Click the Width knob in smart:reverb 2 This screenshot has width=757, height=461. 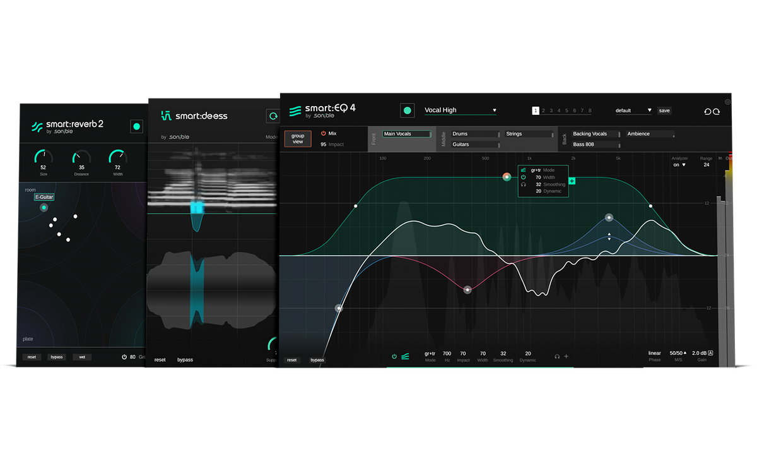click(117, 157)
